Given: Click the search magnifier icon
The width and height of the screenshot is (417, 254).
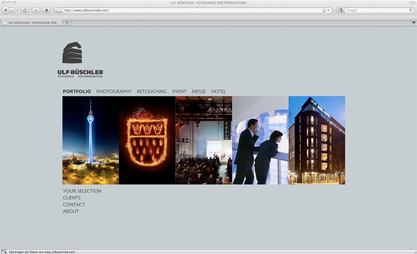Looking at the screenshot, I should tap(411, 10).
